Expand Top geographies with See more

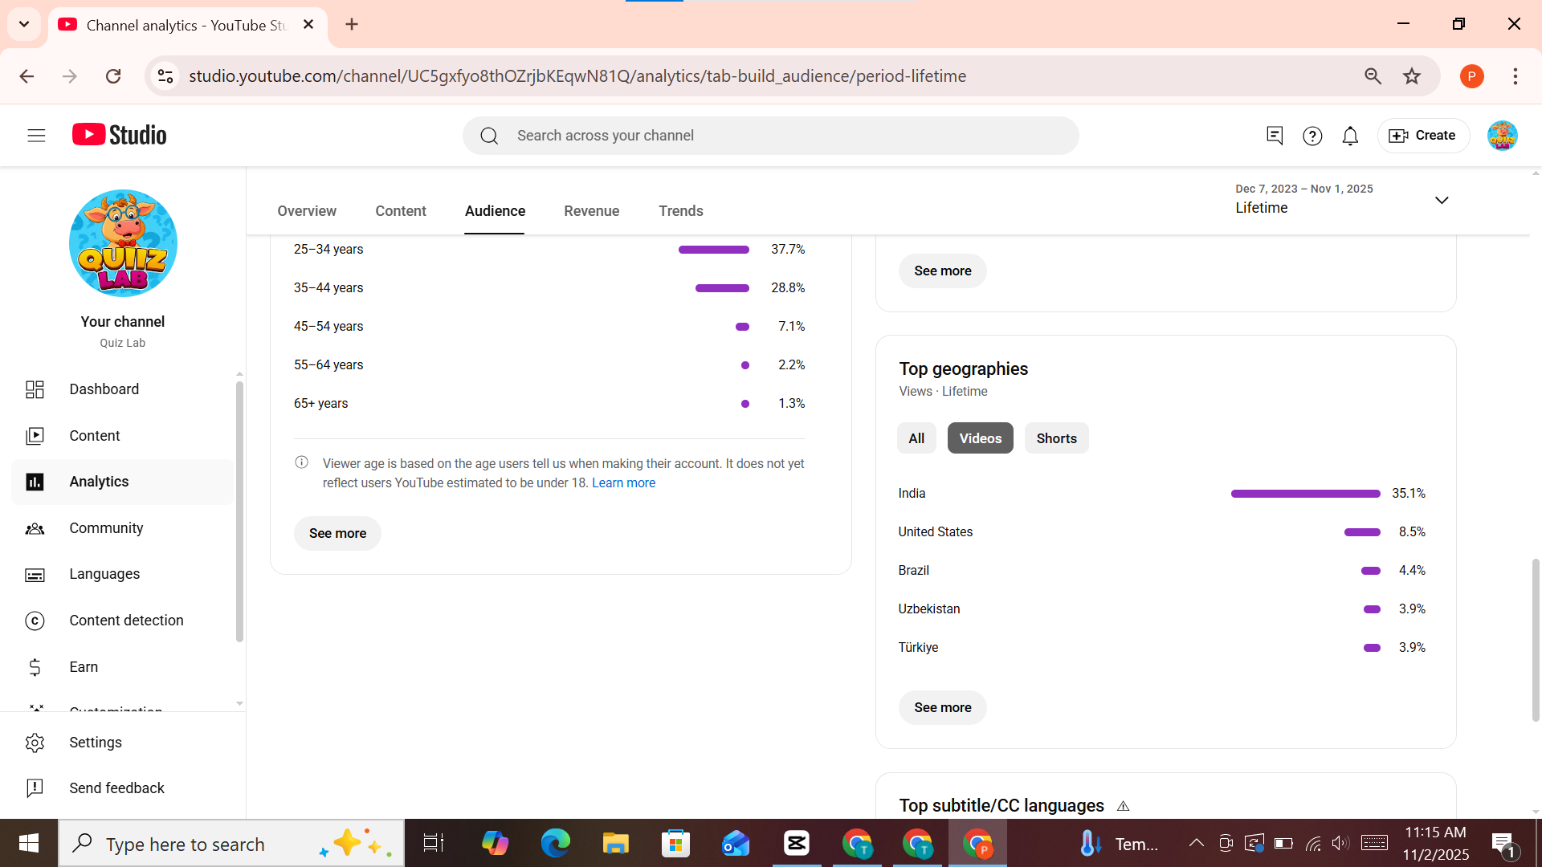pyautogui.click(x=942, y=707)
